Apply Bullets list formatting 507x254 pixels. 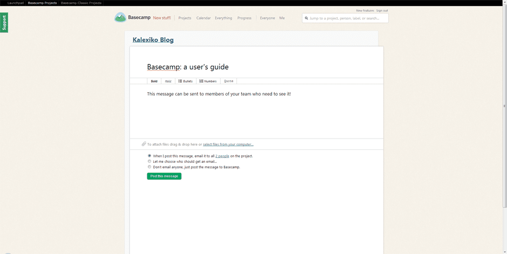(x=186, y=81)
